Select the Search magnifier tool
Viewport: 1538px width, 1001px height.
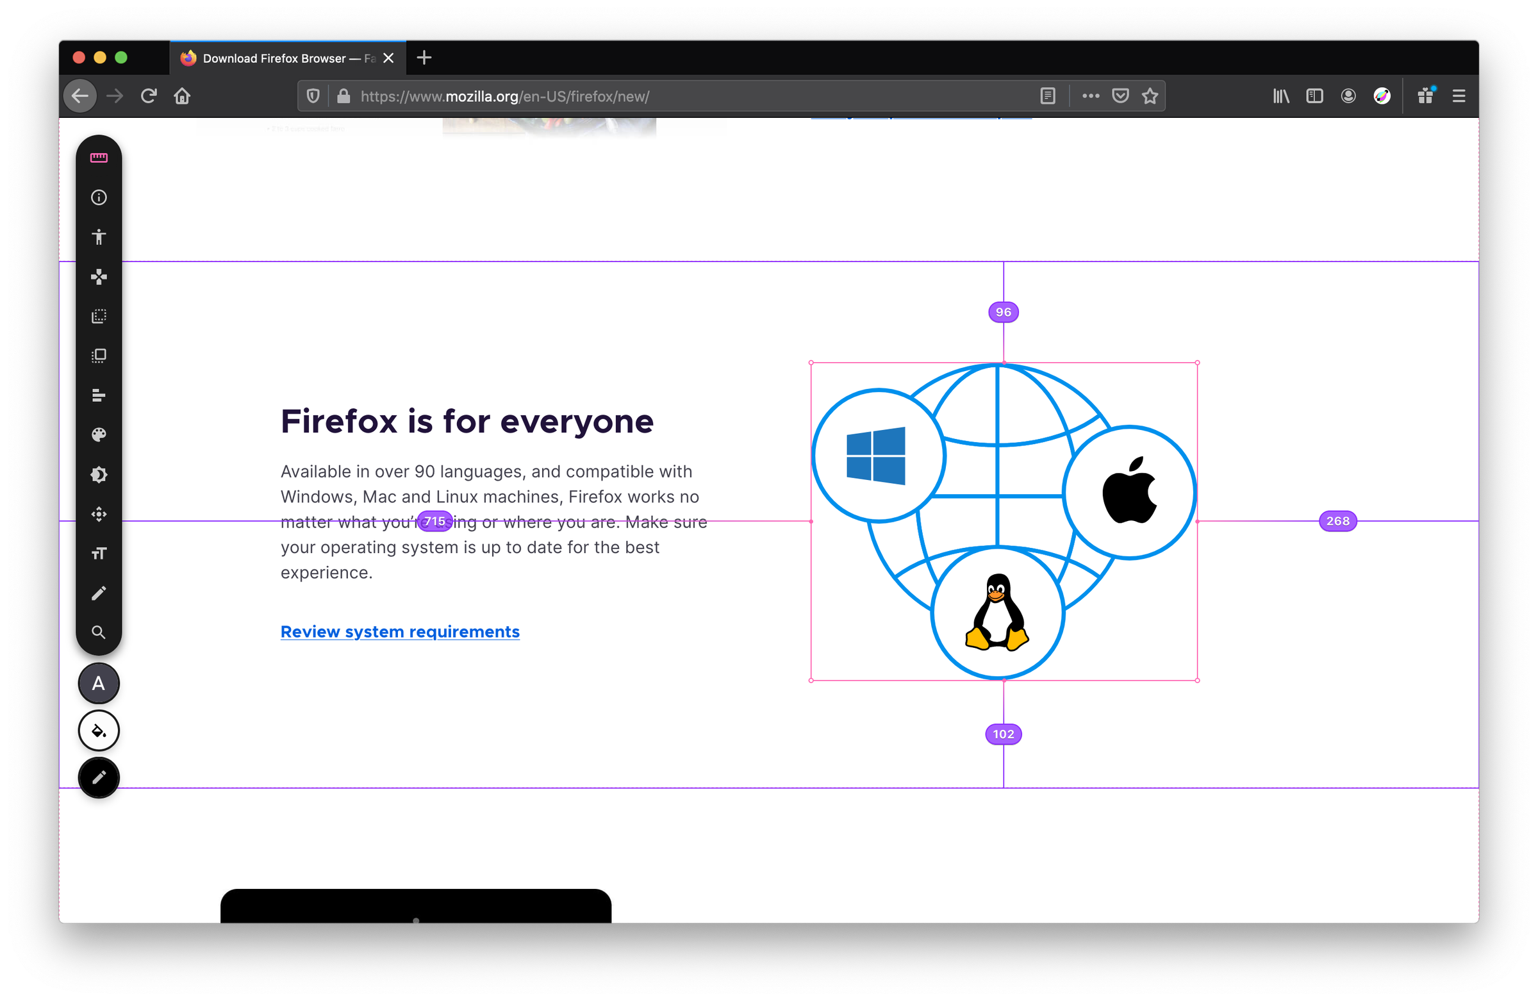pos(99,633)
